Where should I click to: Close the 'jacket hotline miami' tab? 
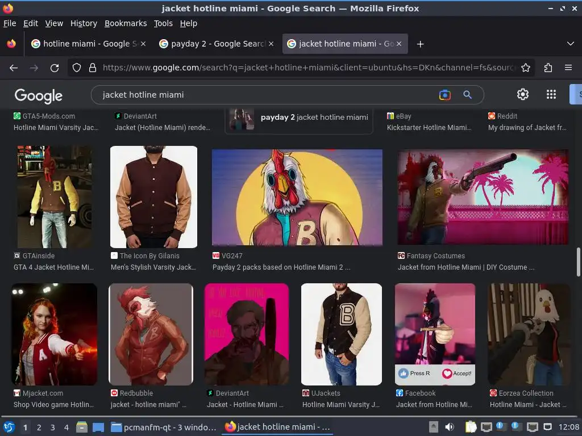coord(399,44)
